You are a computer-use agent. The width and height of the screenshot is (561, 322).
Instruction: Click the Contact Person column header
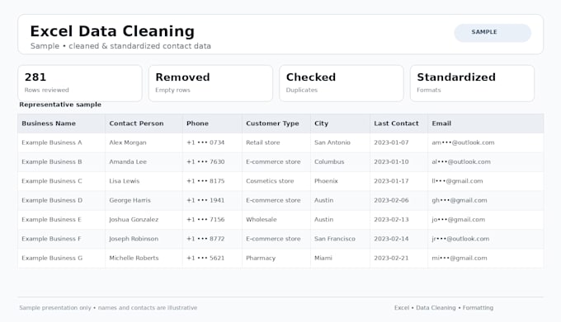pyautogui.click(x=136, y=124)
